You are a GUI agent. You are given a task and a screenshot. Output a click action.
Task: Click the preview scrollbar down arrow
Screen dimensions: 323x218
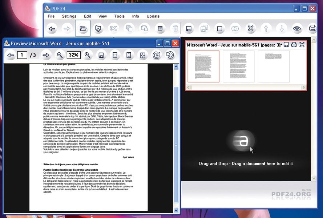point(176,210)
